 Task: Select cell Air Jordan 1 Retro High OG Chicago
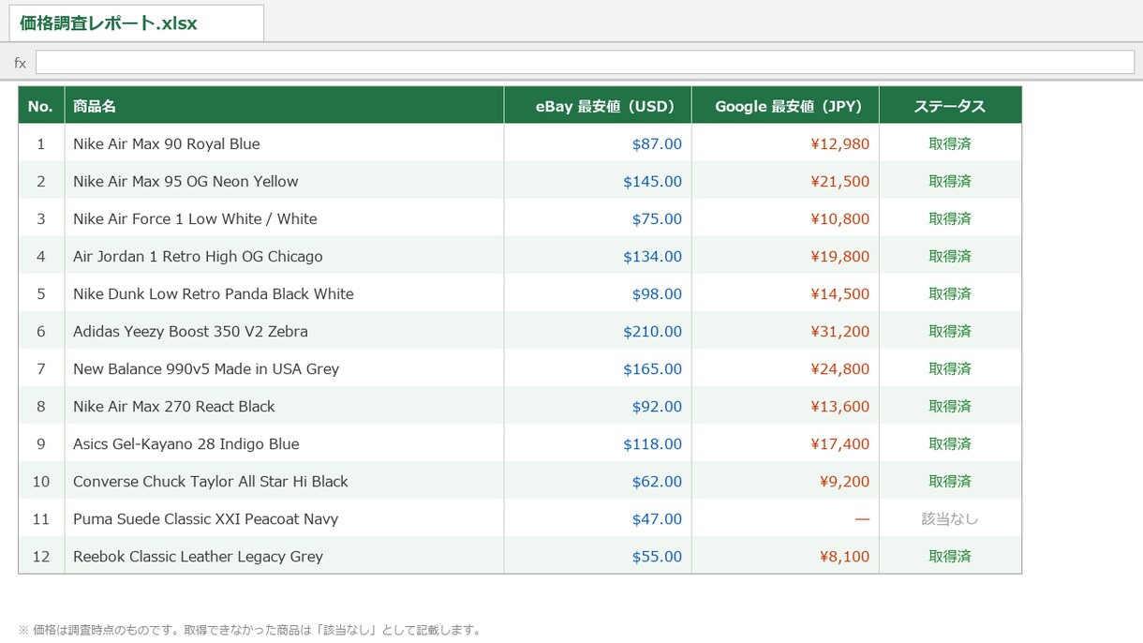[x=284, y=256]
